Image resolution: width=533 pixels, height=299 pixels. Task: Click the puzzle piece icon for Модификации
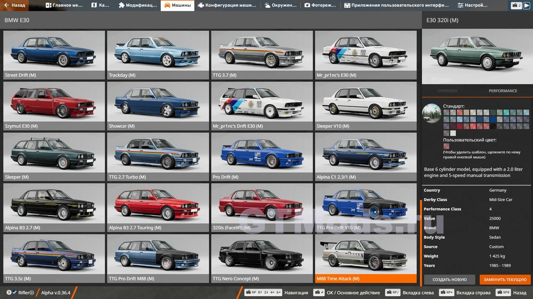click(x=122, y=5)
